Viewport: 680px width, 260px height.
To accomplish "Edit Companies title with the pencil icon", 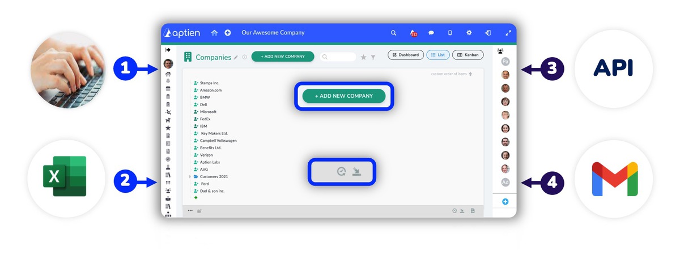I will tap(236, 57).
